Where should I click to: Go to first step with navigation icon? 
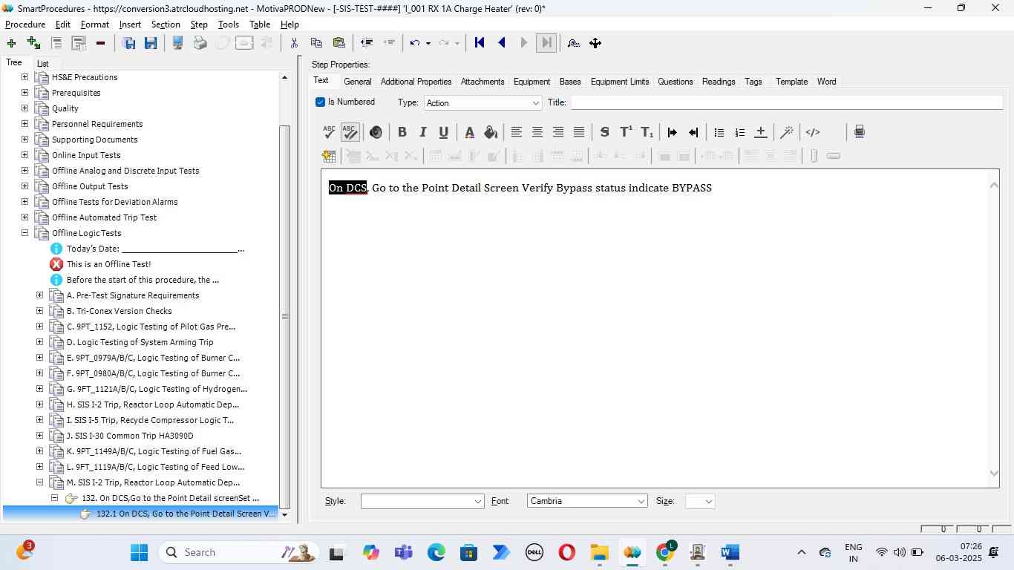480,43
